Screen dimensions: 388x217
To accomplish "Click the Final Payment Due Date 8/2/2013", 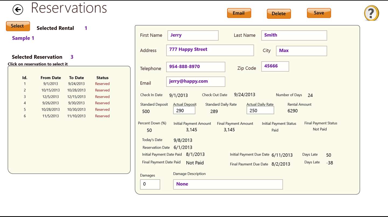I will [281, 164].
